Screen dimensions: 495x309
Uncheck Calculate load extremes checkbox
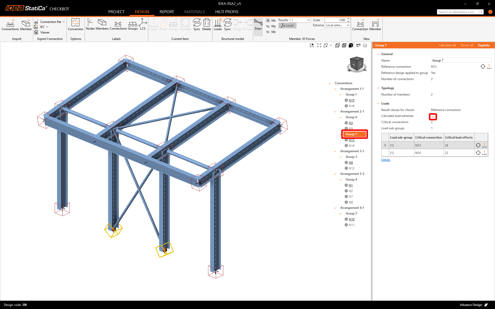point(433,117)
